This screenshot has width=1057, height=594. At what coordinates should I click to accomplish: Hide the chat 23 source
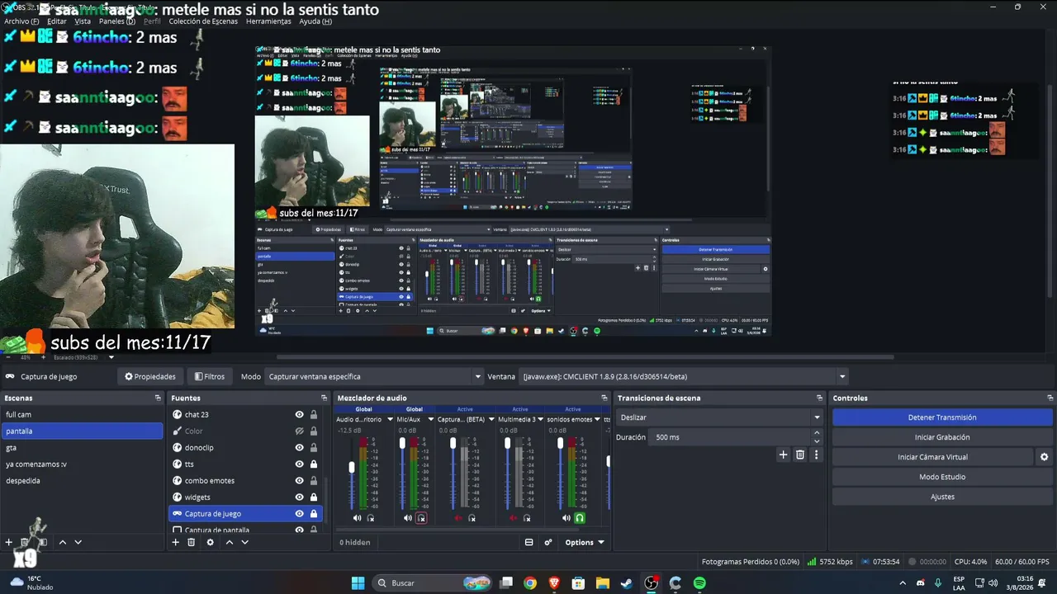coord(300,414)
